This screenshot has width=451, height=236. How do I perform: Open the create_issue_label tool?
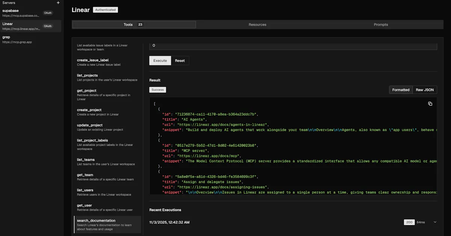(x=107, y=62)
